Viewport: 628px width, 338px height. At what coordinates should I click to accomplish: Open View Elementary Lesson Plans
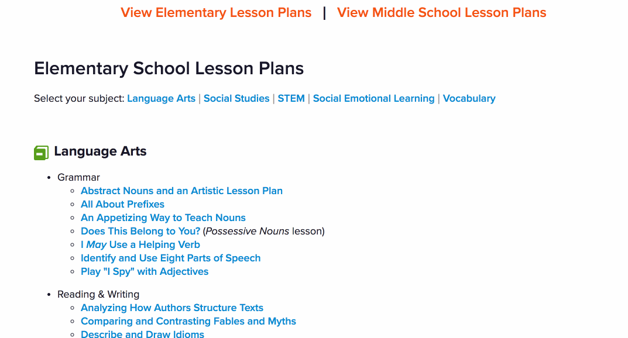pos(216,12)
